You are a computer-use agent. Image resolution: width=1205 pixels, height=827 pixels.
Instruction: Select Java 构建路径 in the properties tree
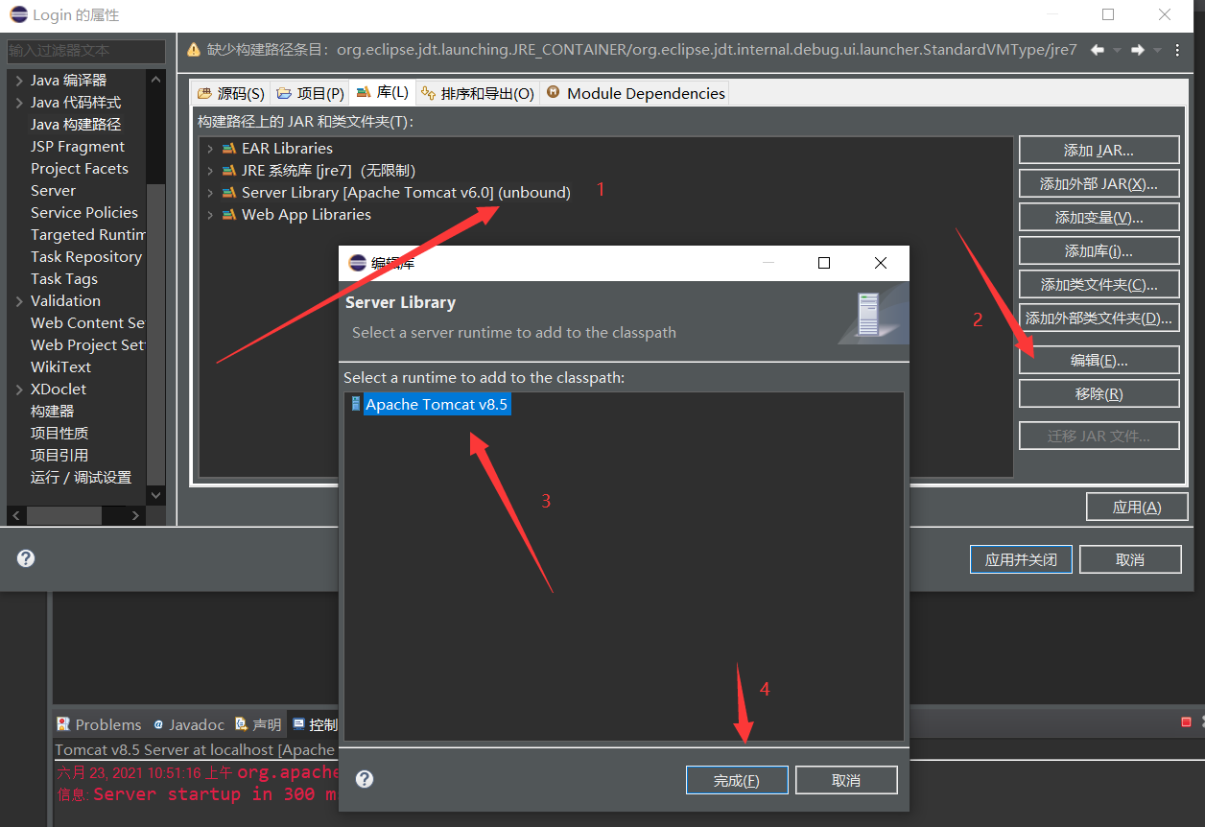76,125
